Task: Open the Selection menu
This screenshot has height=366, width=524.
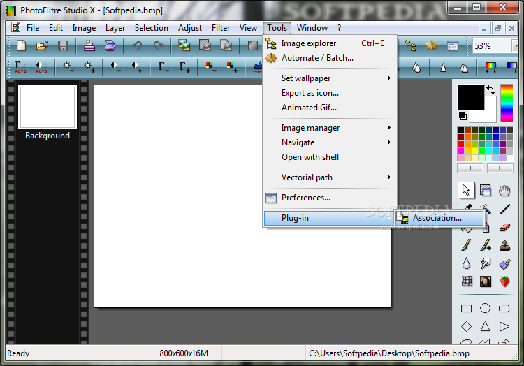Action: [152, 28]
